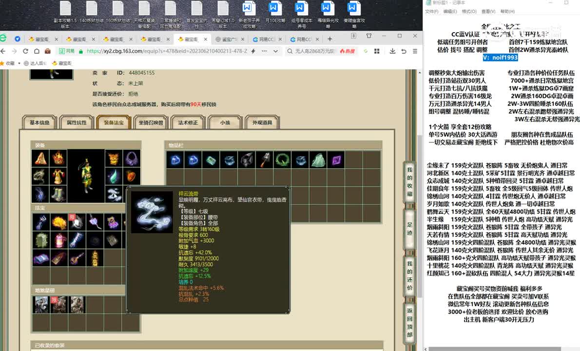Screen dimensions: 580x351
Task: Open 格式(O) menu in Notepad
Action: [x=469, y=11]
